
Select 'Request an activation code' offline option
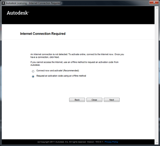(x=33, y=76)
